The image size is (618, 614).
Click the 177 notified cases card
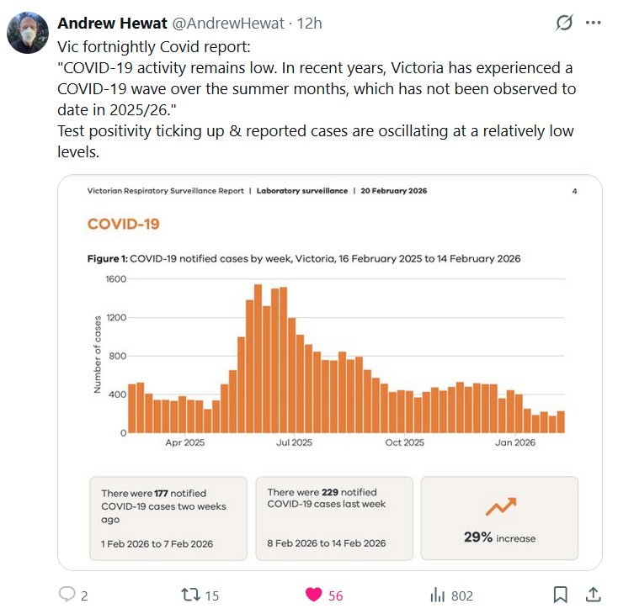[x=168, y=518]
